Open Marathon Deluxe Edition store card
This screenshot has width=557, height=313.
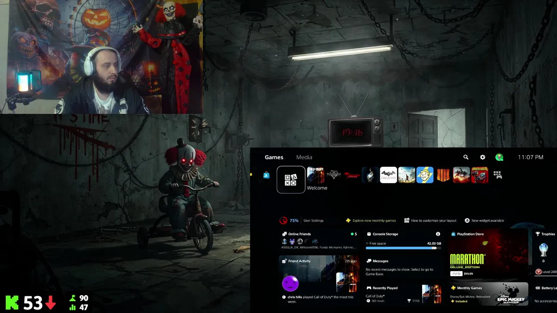click(488, 254)
